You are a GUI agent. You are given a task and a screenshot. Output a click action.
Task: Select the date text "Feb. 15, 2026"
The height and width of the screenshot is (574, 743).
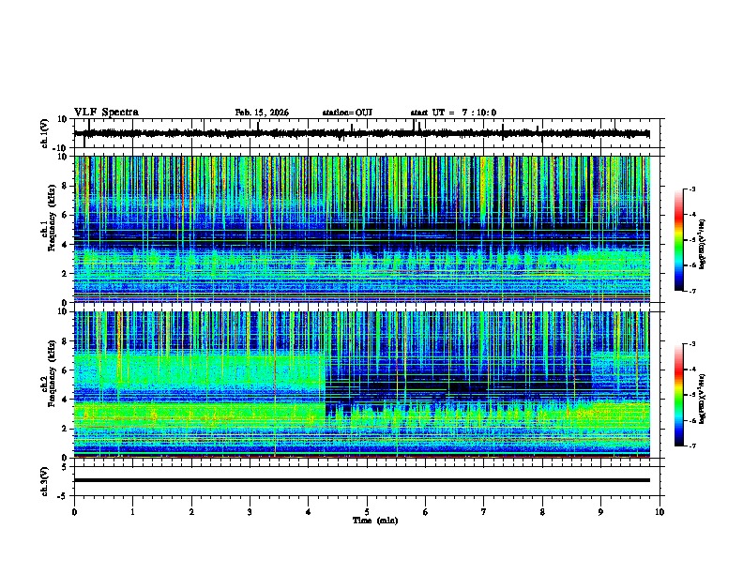click(262, 113)
